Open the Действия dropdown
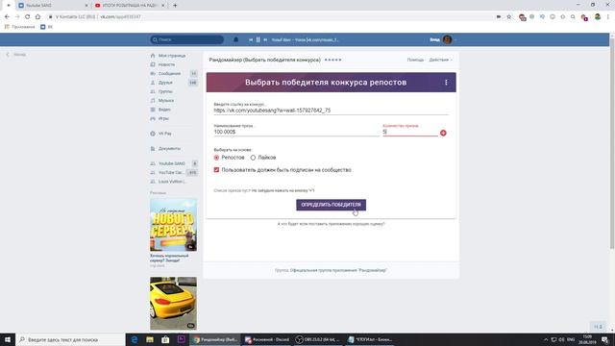 440,60
